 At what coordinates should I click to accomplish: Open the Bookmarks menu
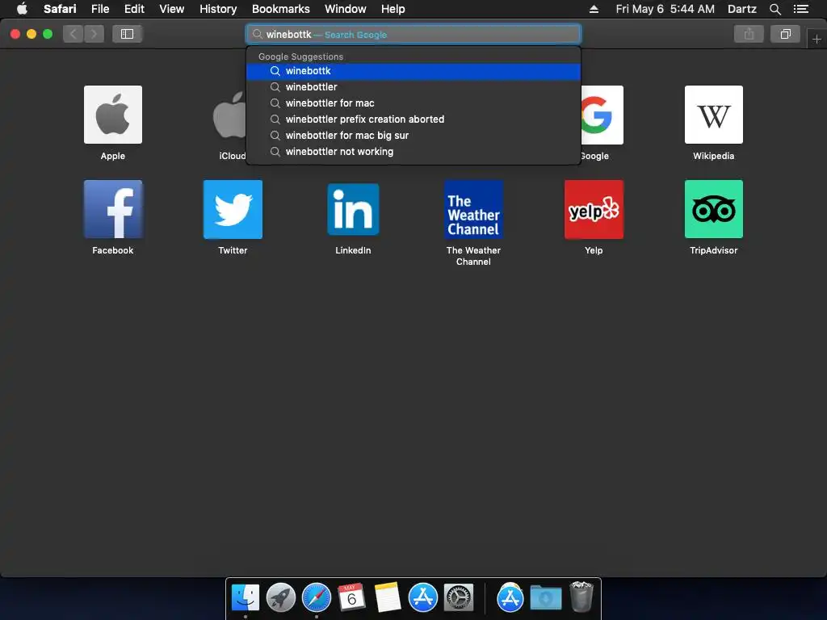coord(280,9)
